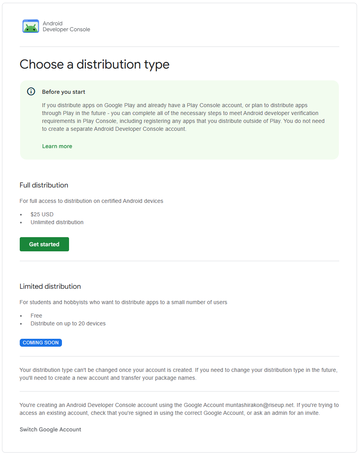359x455 pixels.
Task: Click the full access description text
Action: click(91, 201)
